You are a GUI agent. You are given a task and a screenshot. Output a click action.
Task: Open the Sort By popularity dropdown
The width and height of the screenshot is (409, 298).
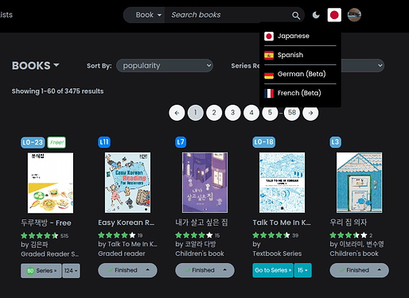pos(165,66)
